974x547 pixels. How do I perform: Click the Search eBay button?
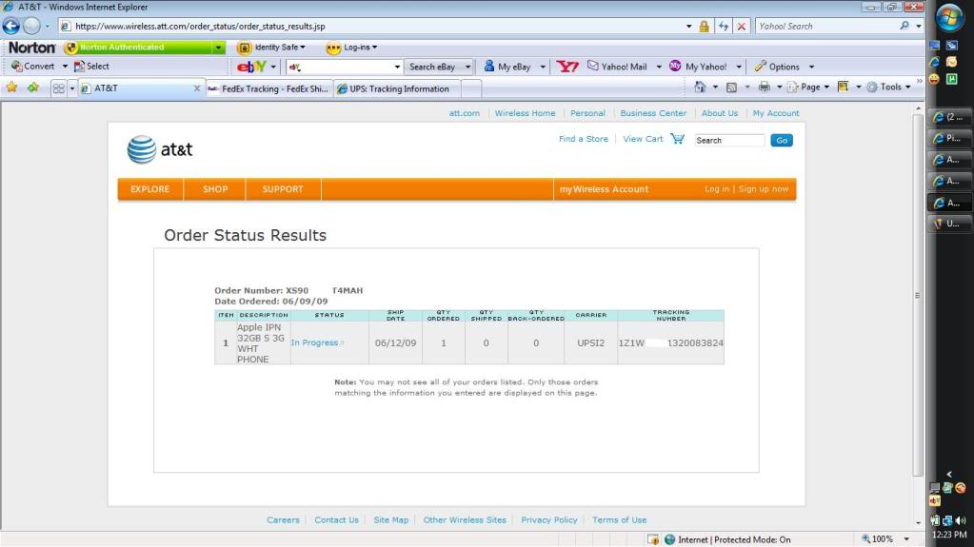click(x=432, y=67)
